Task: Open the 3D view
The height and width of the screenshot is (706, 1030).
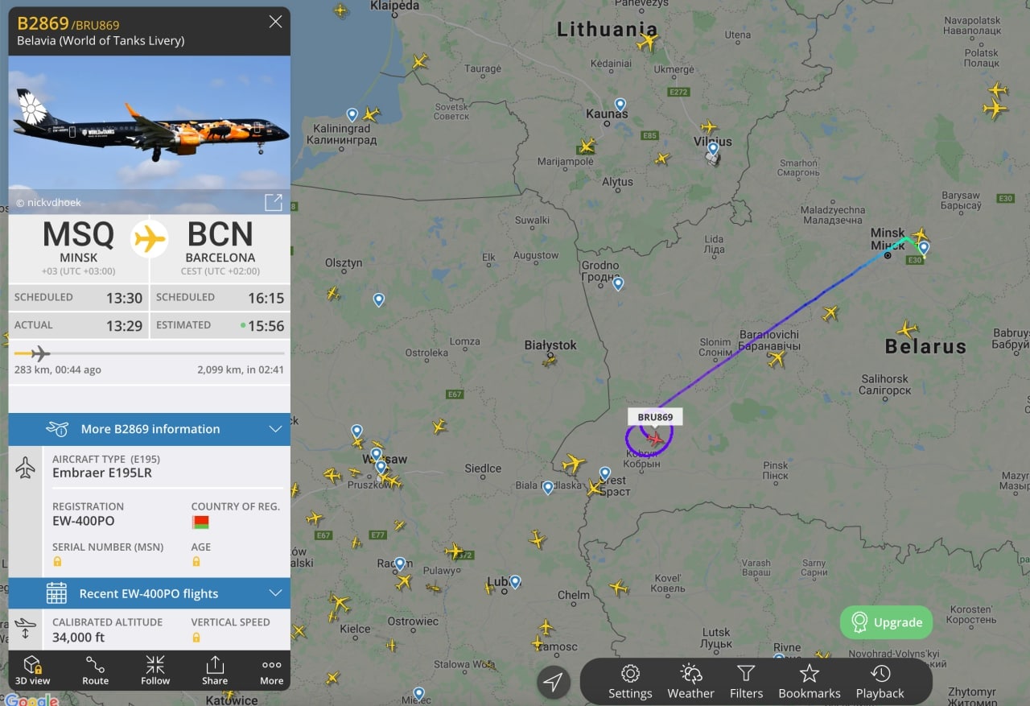Action: tap(32, 670)
